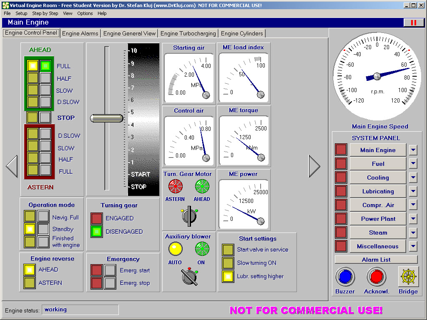Expand the Fuel system dropdown arrow
This screenshot has width=427, height=320.
point(413,164)
